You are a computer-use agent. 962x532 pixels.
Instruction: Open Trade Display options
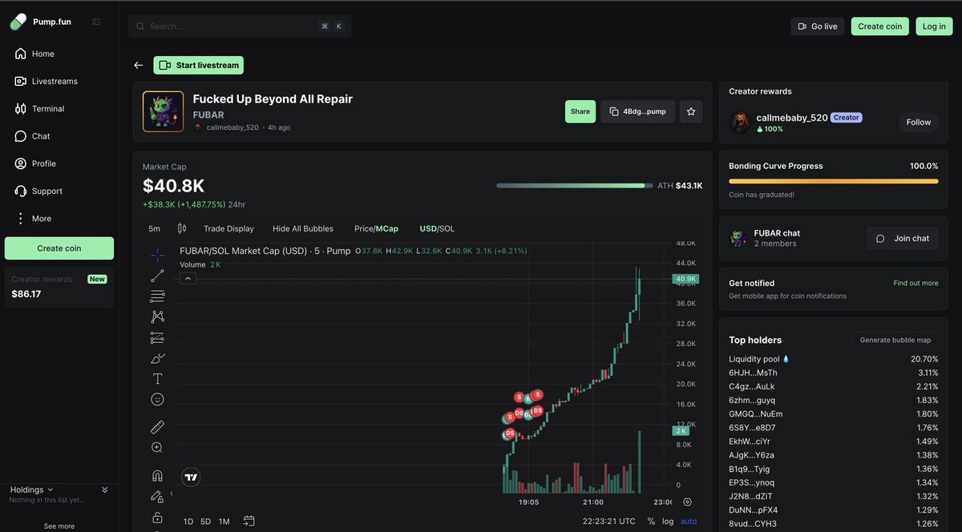(228, 228)
